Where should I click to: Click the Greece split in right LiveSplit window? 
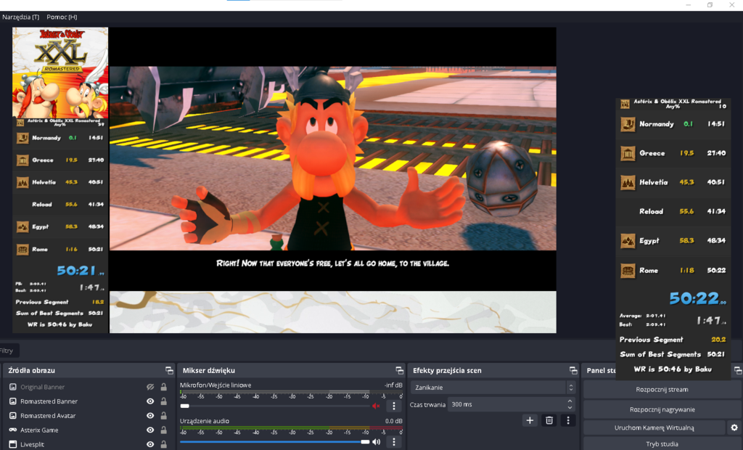(673, 153)
